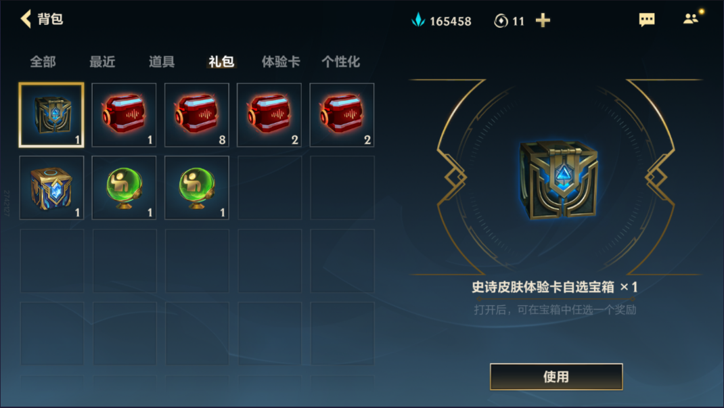
Task: Switch to the 最近 tab
Action: pos(102,62)
